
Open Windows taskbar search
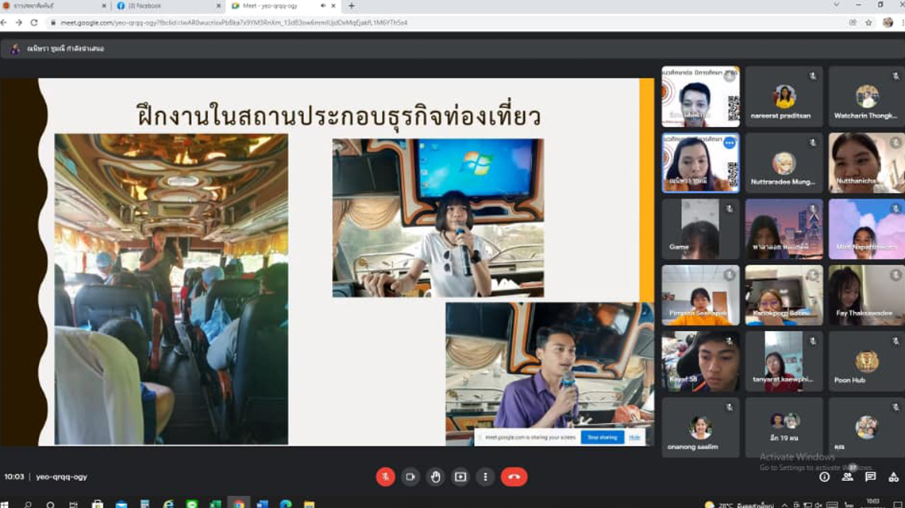tap(28, 504)
